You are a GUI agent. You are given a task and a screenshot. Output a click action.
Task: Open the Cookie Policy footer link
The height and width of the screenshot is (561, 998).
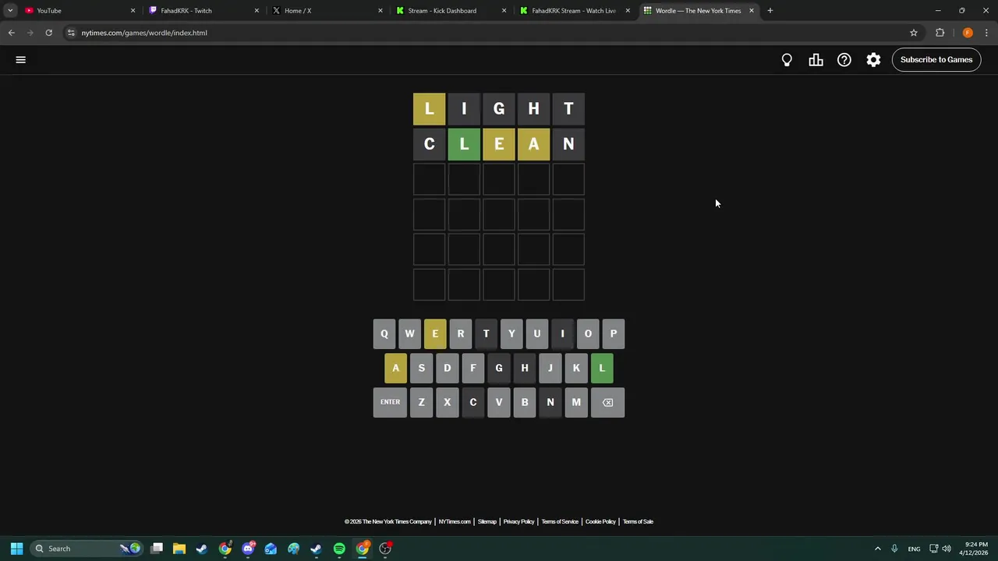pos(600,521)
